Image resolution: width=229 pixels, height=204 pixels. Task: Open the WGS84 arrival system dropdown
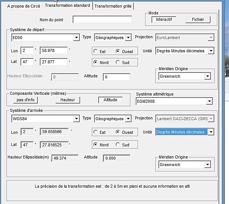(x=45, y=119)
